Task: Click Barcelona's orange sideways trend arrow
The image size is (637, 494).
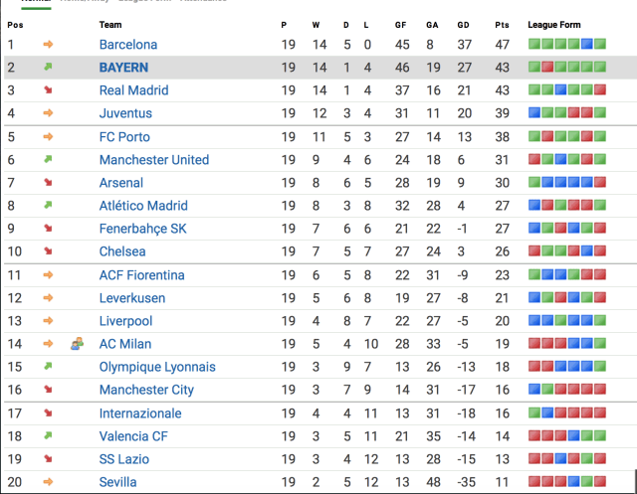Action: coord(48,45)
